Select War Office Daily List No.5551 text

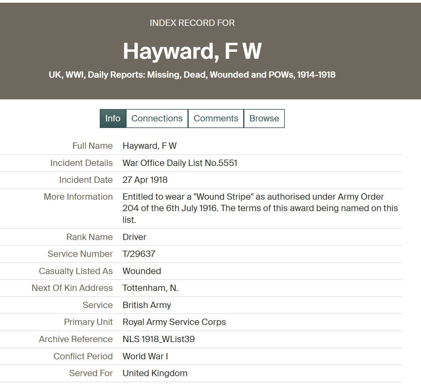coord(180,163)
